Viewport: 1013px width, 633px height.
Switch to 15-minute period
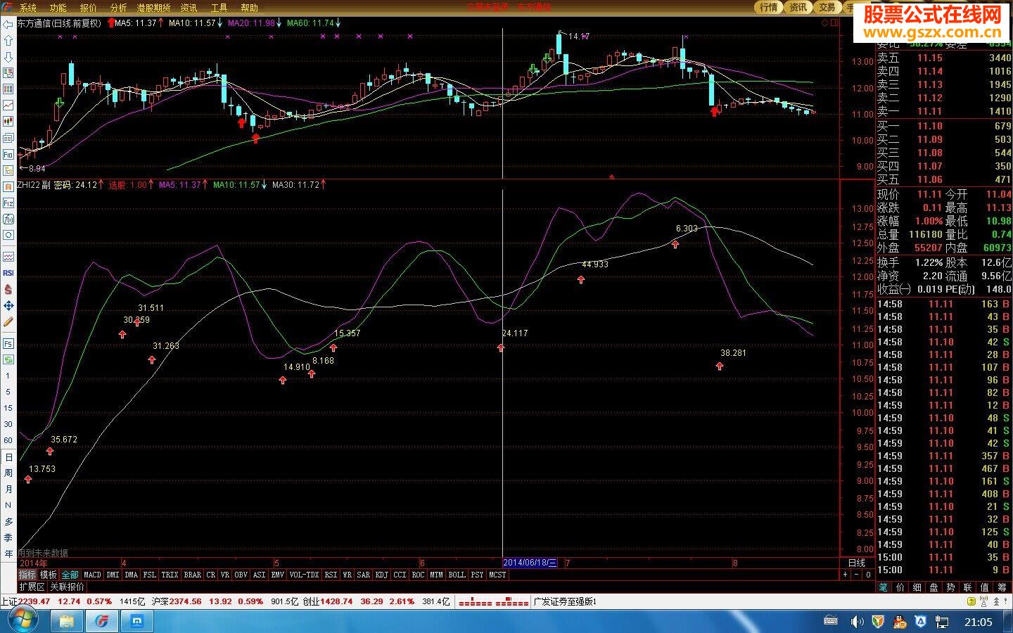point(8,408)
